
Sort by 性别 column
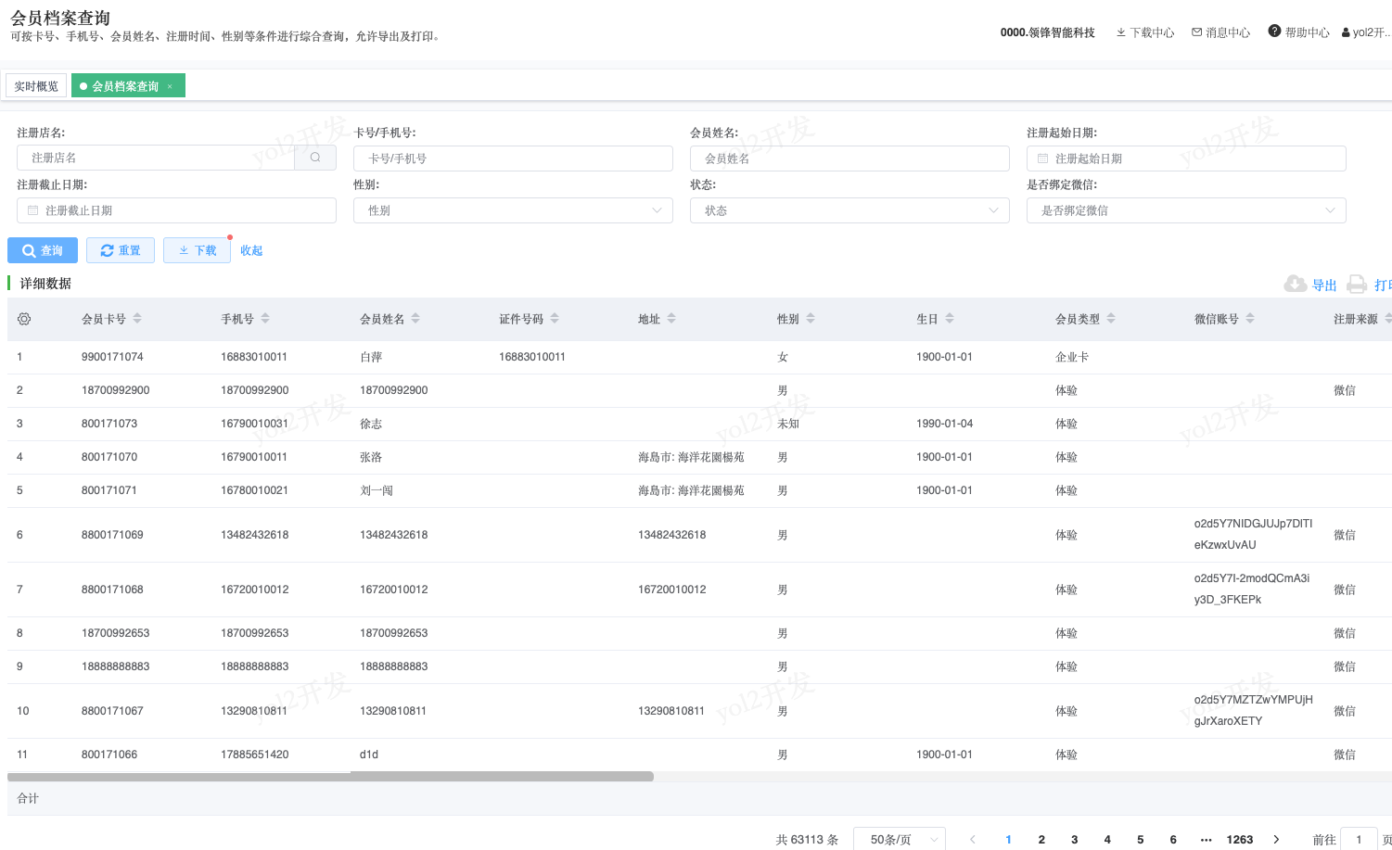[811, 319]
